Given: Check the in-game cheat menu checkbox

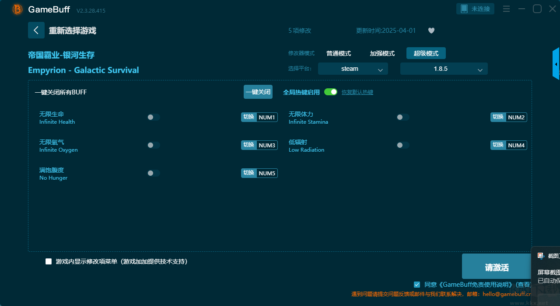Looking at the screenshot, I should [49, 261].
